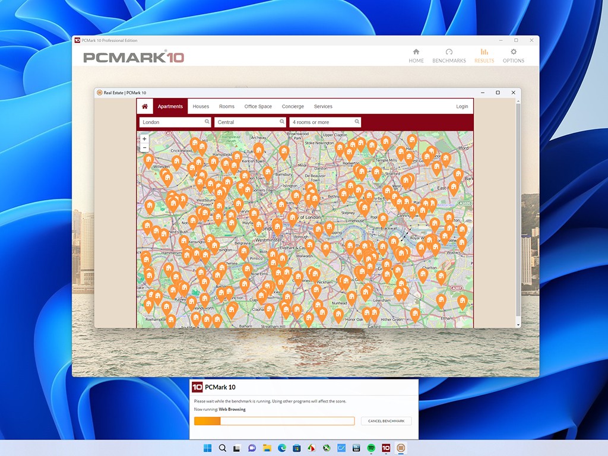Select the Services tab
The image size is (608, 456).
(323, 106)
